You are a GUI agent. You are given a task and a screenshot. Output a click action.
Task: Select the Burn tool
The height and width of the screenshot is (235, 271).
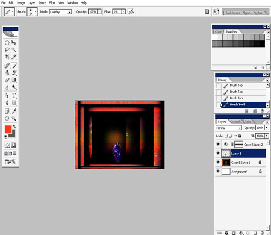click(x=14, y=87)
